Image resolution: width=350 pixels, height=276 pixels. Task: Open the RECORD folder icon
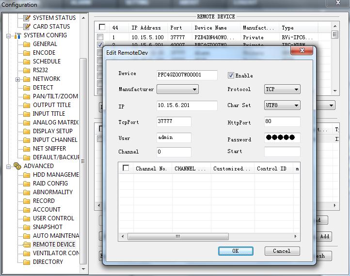[x=27, y=201]
